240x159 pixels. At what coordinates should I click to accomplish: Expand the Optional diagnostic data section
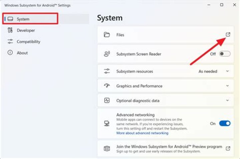(x=228, y=100)
